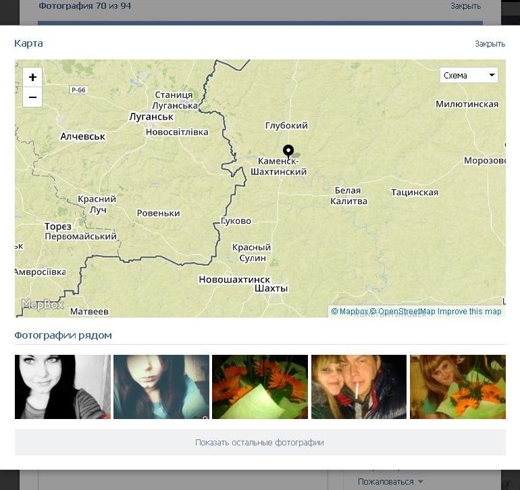
Task: Click the MapBox logo on the map
Action: tap(43, 305)
